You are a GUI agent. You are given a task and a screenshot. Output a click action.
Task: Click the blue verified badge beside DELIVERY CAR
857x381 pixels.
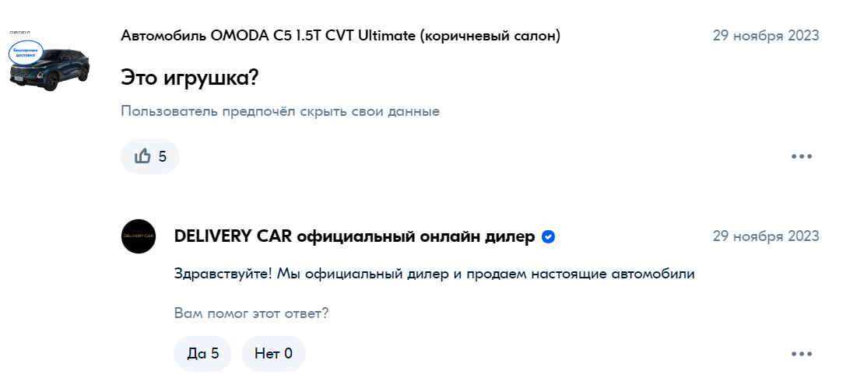point(548,237)
